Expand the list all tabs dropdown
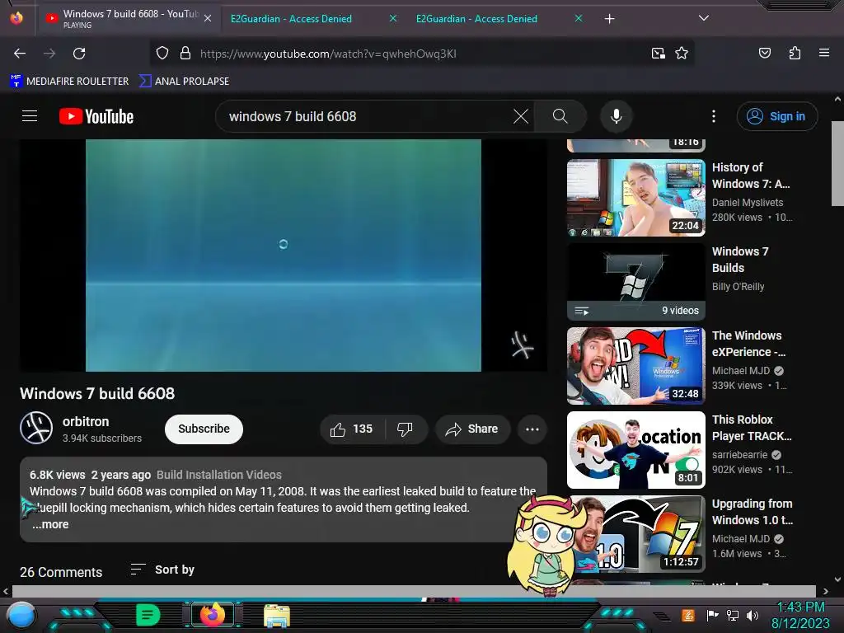 (x=704, y=18)
